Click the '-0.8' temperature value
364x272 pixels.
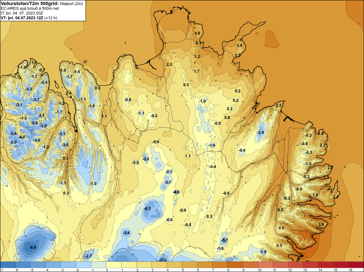(x=128, y=100)
